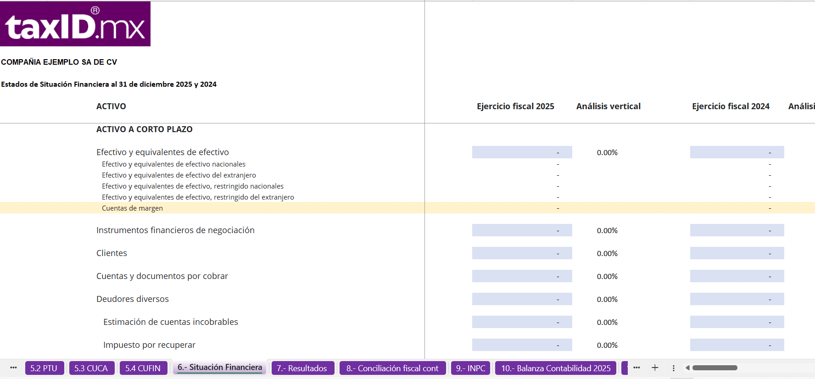
Task: Select the Cuentas de margen row label
Action: tap(132, 208)
